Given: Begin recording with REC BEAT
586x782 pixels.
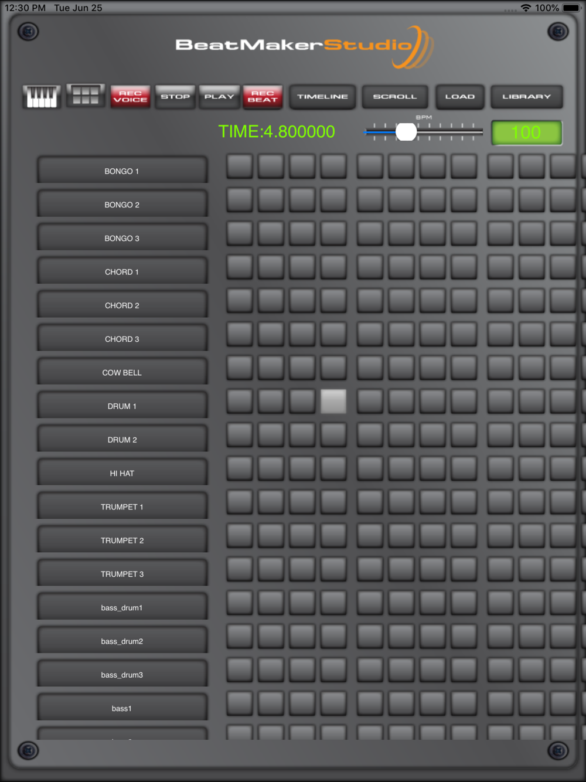Looking at the screenshot, I should (x=263, y=97).
